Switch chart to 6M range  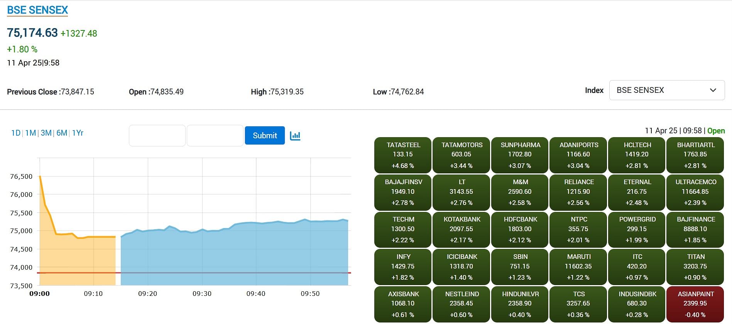click(62, 133)
